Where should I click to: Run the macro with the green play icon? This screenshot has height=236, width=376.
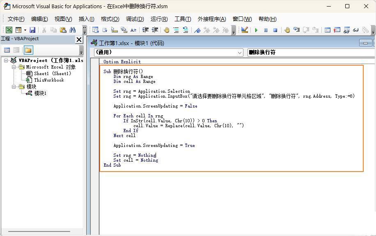click(256, 30)
